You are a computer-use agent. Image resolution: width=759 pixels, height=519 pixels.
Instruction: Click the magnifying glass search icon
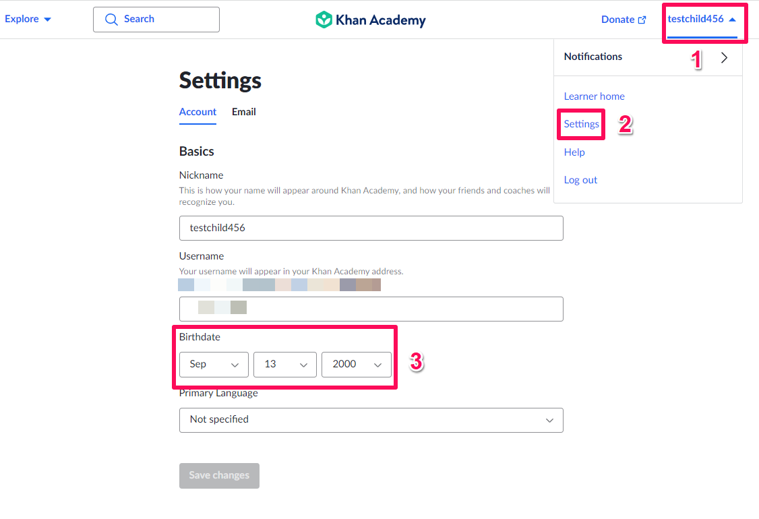point(111,20)
